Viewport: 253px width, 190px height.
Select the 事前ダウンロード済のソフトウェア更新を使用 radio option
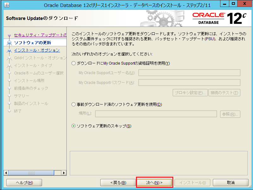tap(73, 104)
